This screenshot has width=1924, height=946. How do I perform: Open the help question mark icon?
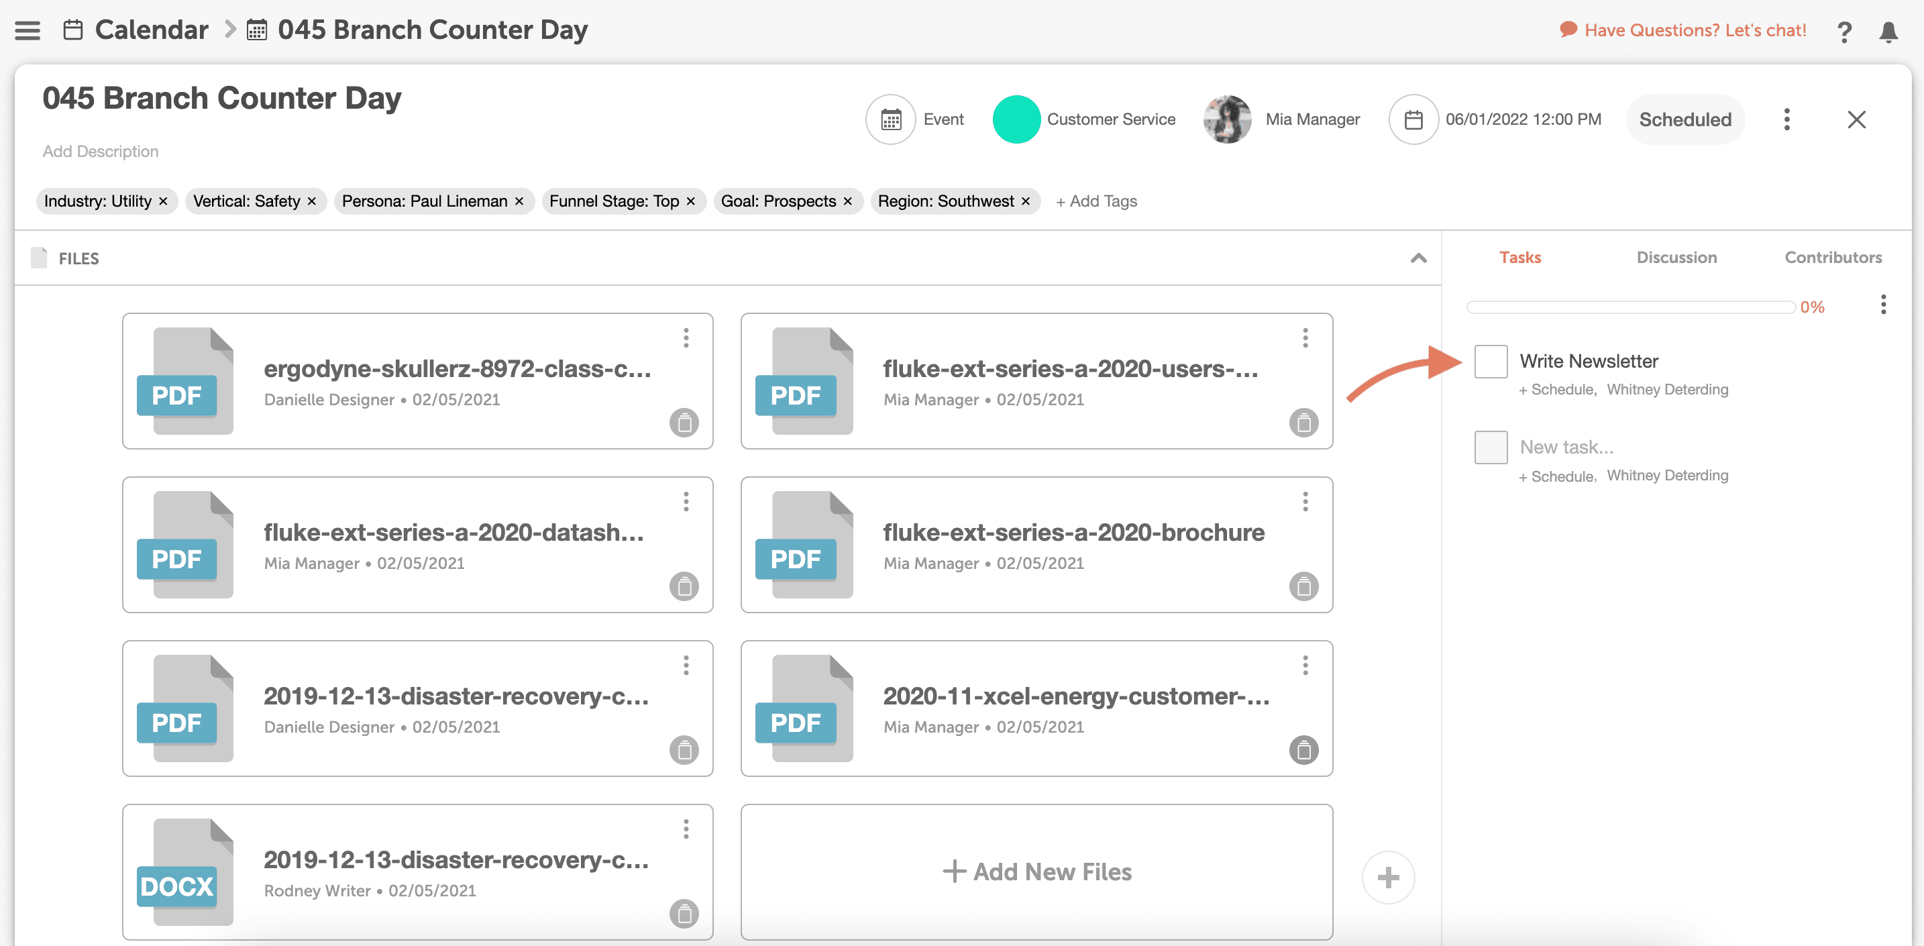point(1843,32)
